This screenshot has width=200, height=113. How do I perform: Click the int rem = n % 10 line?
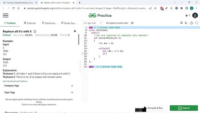pyautogui.click(x=113, y=51)
